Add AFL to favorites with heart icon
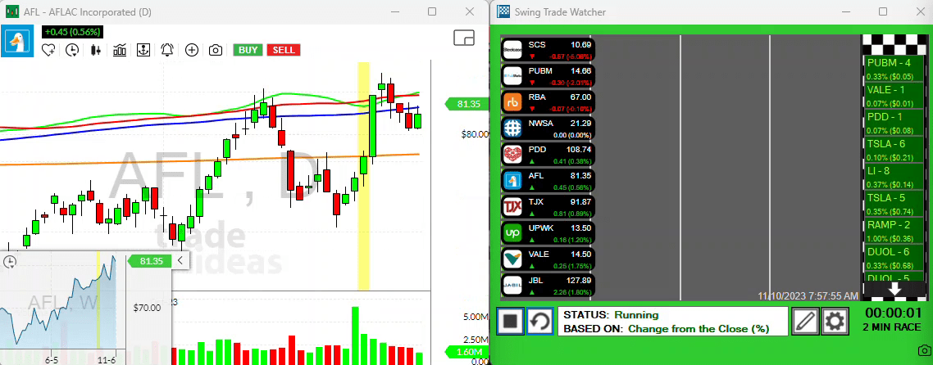933x365 pixels. [48, 51]
